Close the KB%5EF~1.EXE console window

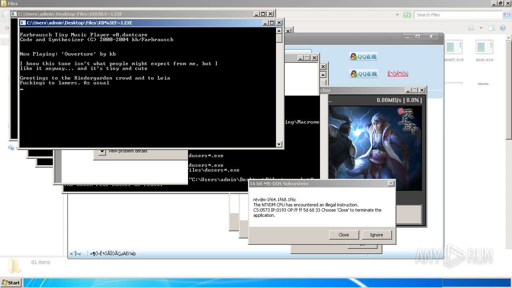pos(279,23)
